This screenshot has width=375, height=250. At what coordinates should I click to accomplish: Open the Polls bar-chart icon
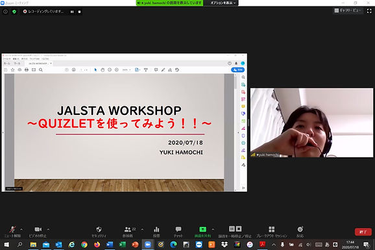coord(156,231)
